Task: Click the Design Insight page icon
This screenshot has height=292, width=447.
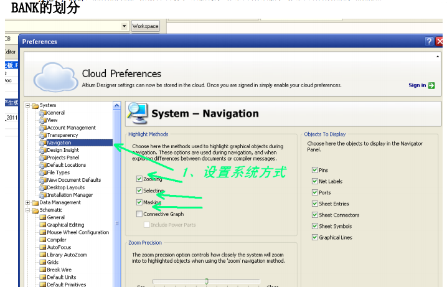Action: pos(43,150)
